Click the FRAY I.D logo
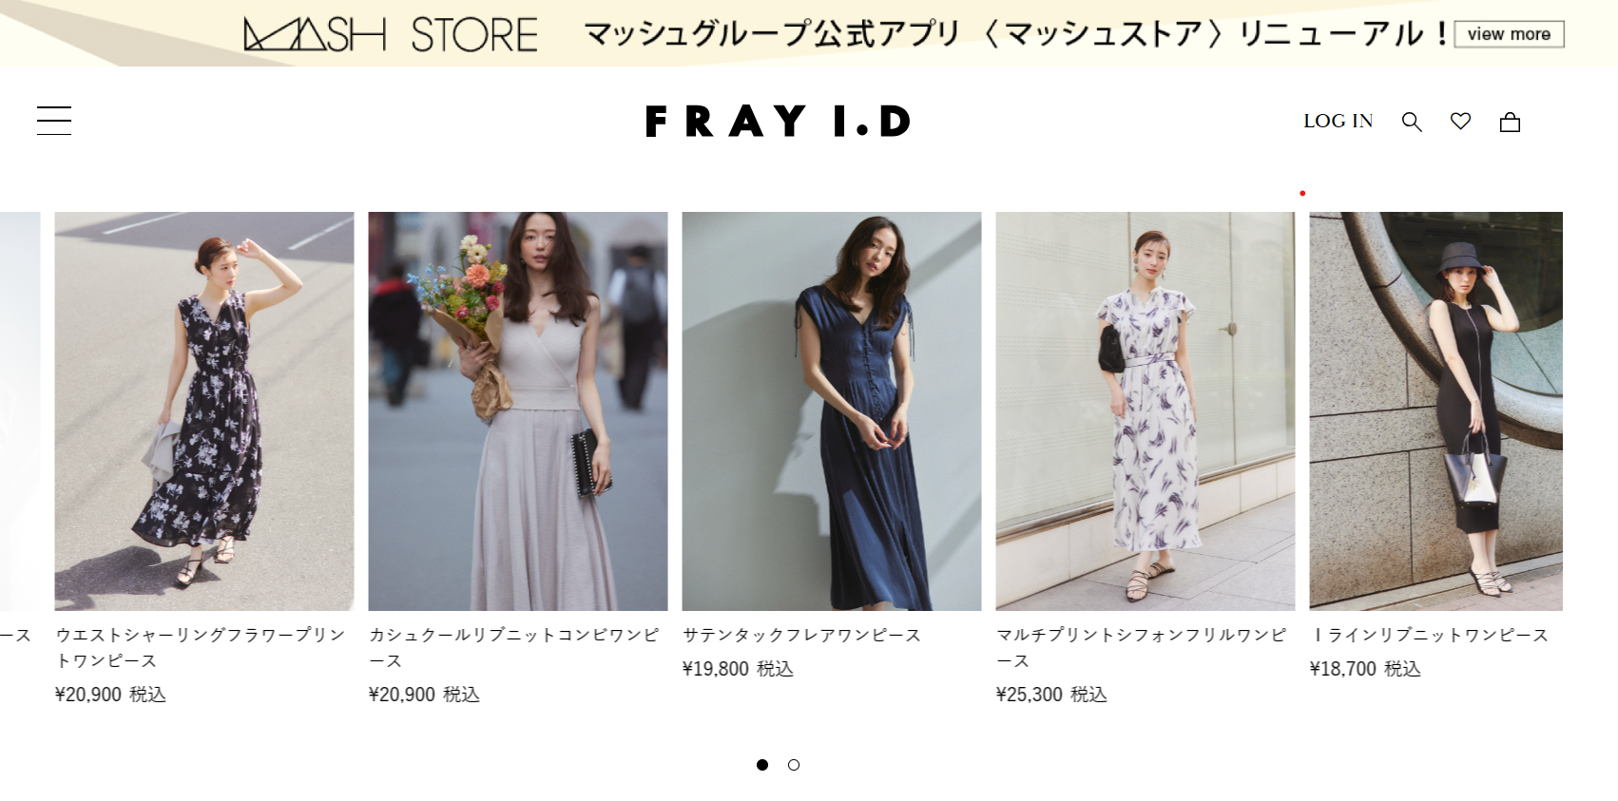 [779, 122]
